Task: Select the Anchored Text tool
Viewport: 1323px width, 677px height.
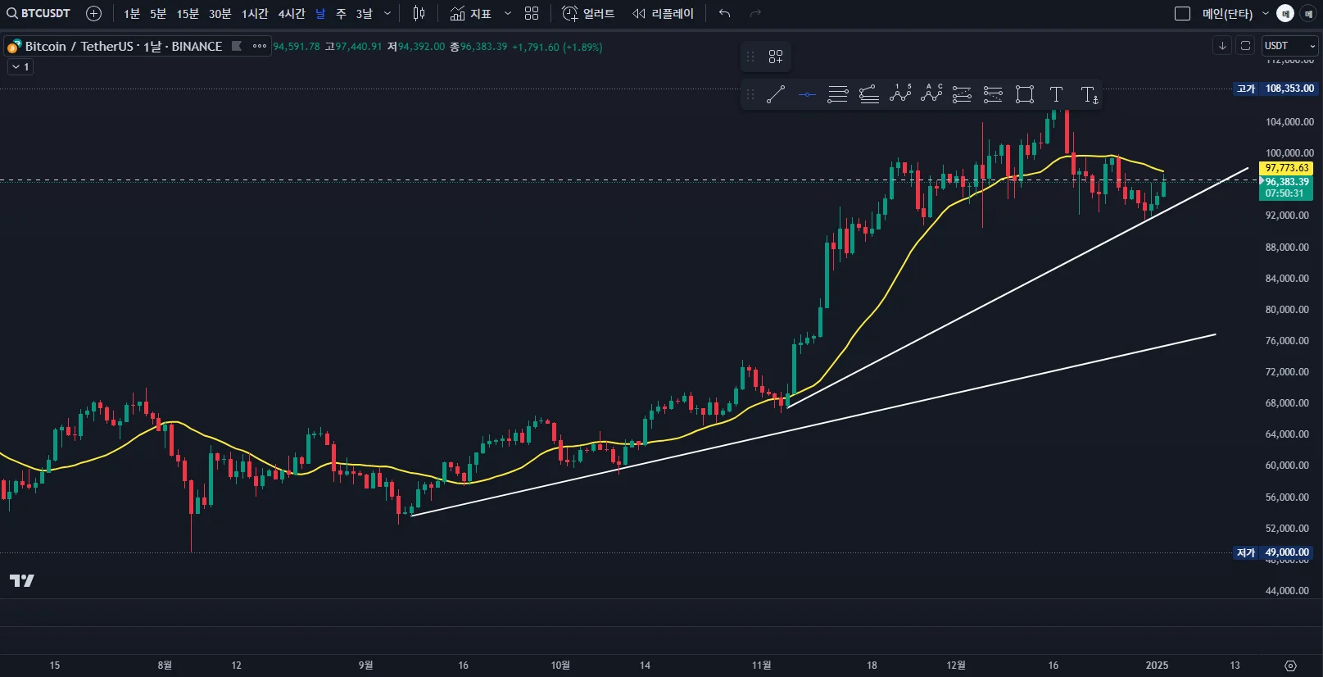Action: coord(1088,94)
